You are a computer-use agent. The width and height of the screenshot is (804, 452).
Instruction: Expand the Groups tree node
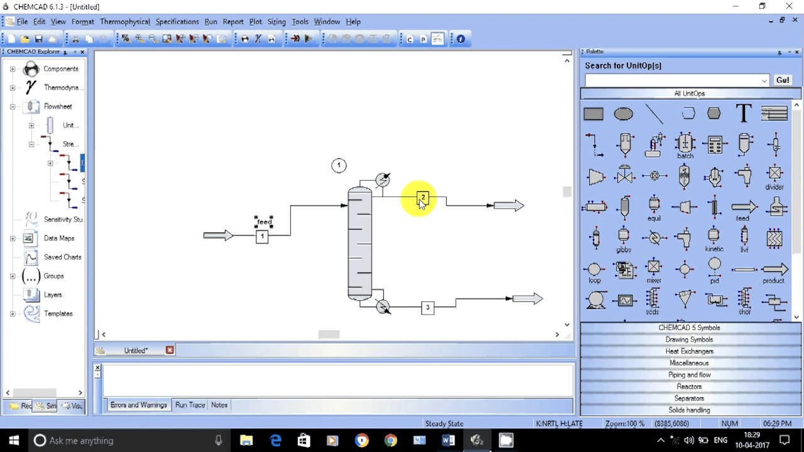tap(12, 276)
